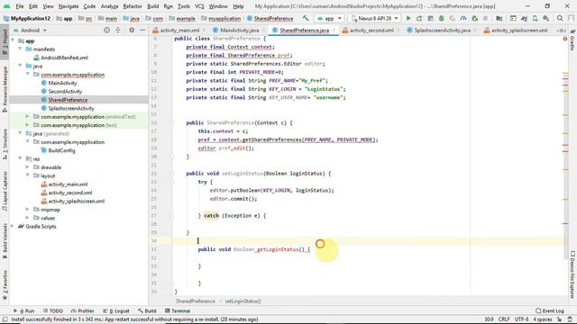Click the SDK Manager icon
Screen dimensions: 577x324
pos(546,18)
